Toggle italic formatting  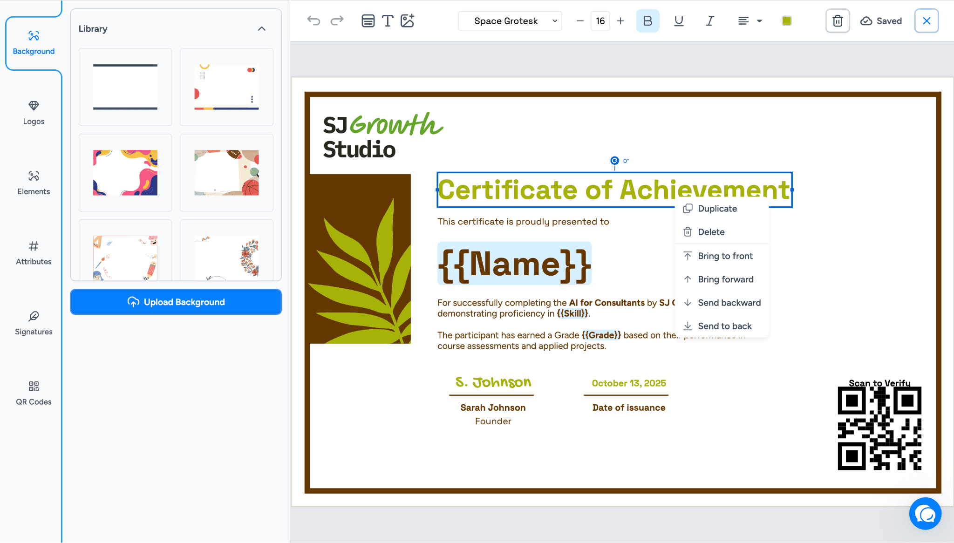pyautogui.click(x=709, y=21)
